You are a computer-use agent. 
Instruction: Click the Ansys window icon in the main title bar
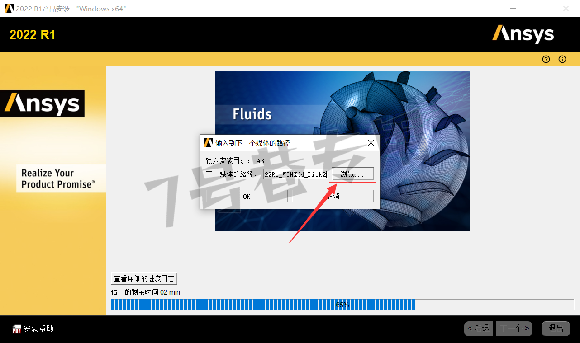click(9, 9)
